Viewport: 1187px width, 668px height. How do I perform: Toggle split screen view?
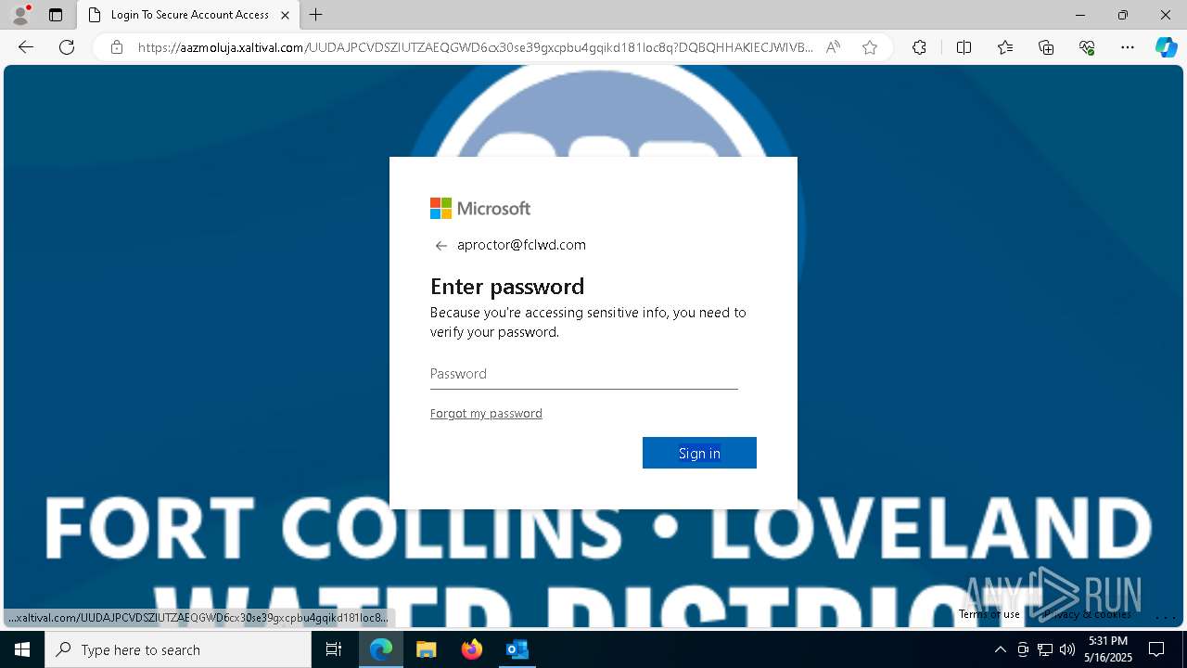coord(964,47)
